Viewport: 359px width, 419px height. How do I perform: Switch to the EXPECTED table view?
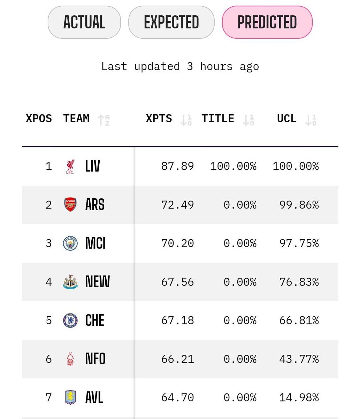(171, 22)
